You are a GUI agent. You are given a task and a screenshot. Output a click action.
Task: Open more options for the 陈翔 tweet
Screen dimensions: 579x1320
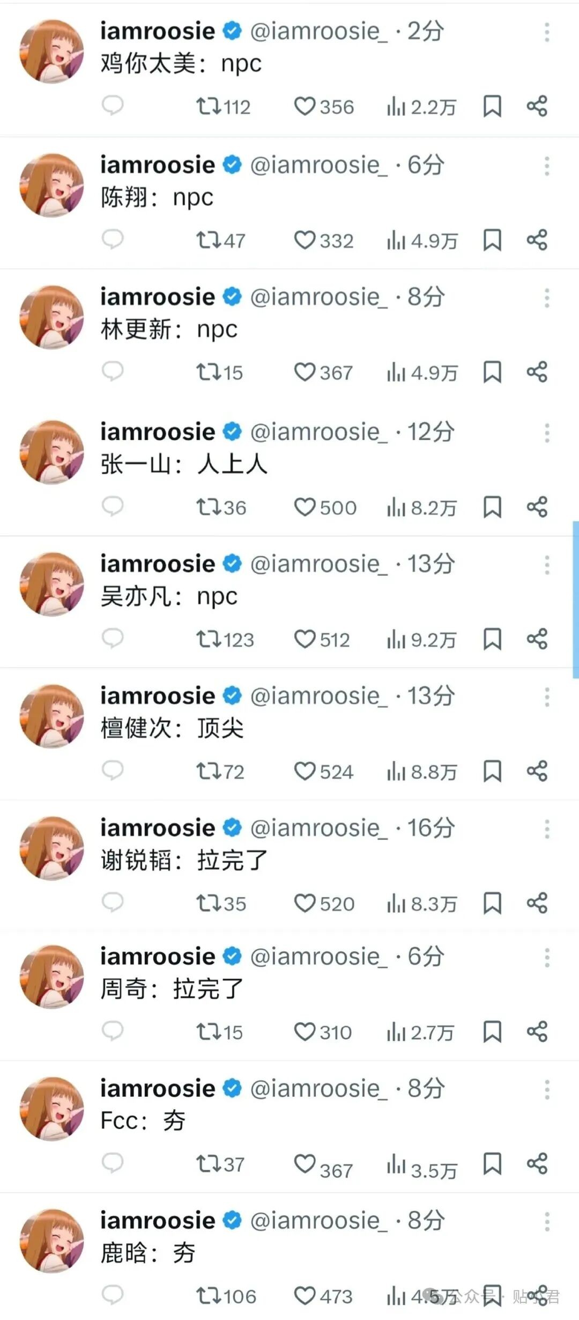[547, 166]
